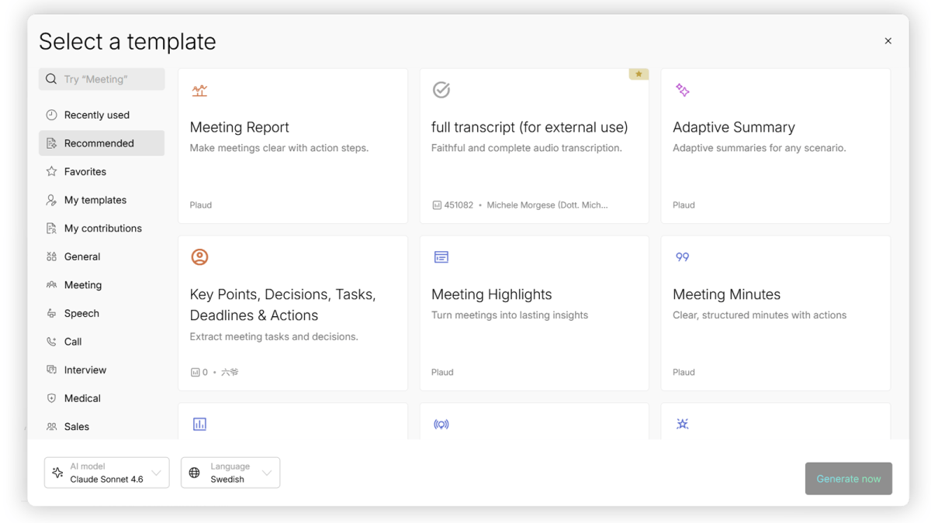Choose the Key Points, Decisions, Tasks title

pyautogui.click(x=283, y=305)
